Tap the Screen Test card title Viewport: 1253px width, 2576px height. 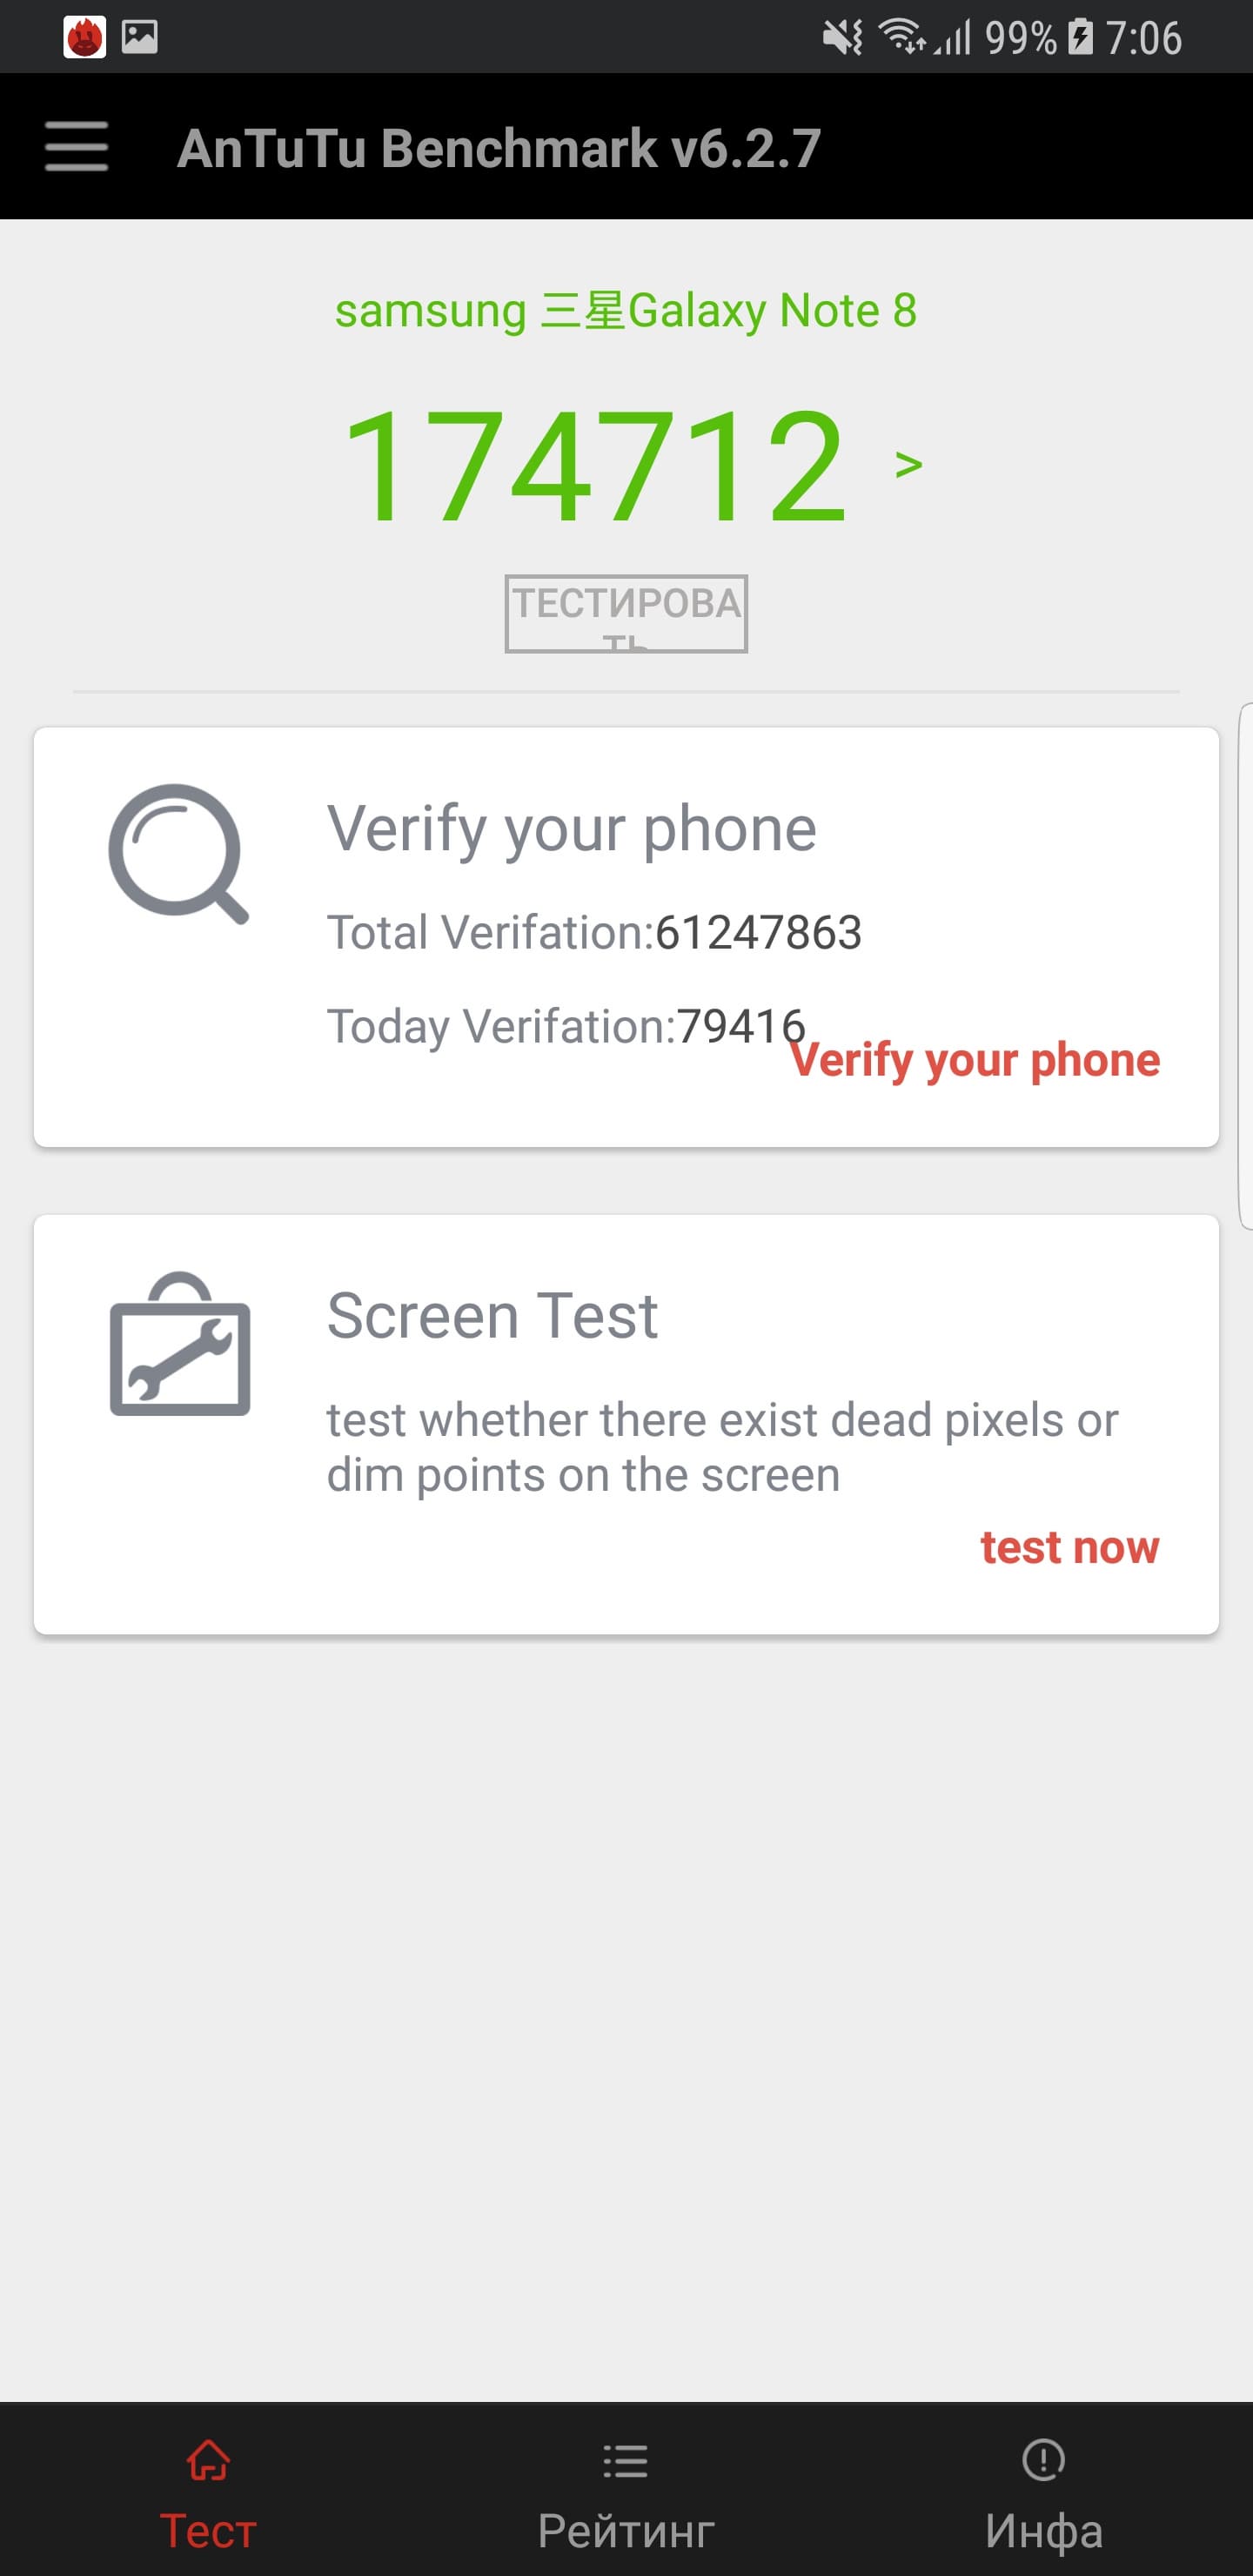click(492, 1315)
